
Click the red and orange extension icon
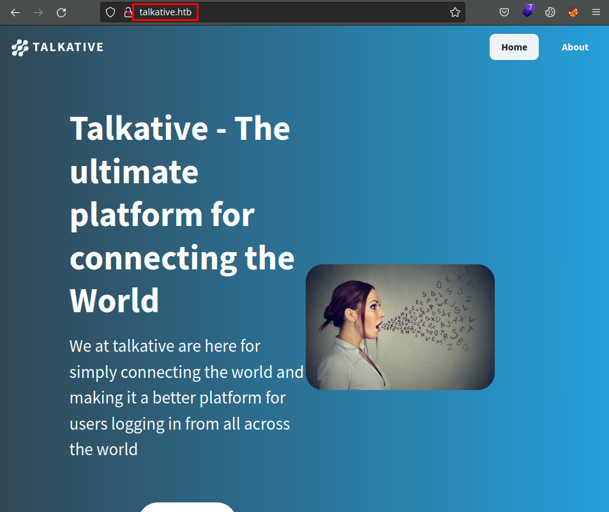tap(573, 12)
